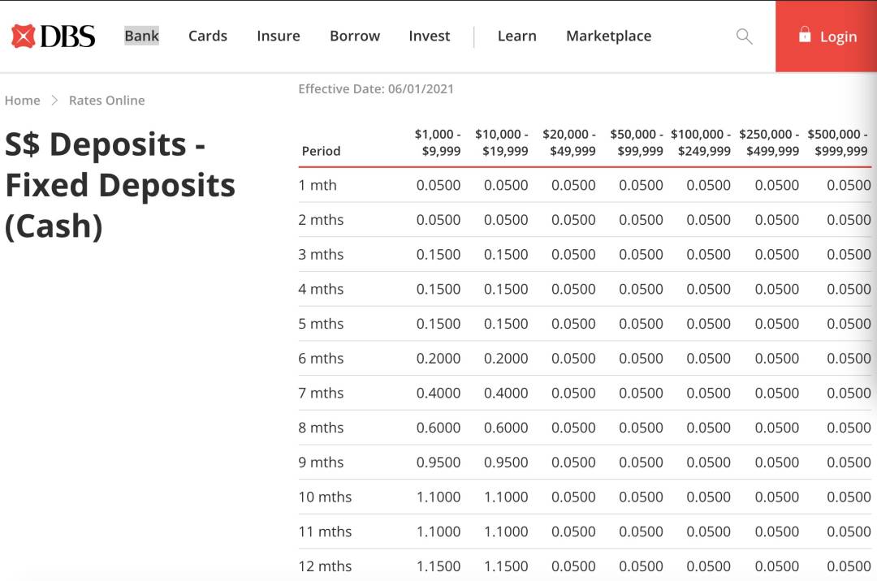The width and height of the screenshot is (877, 581).
Task: Click the $500,000 - $999,999 column header
Action: pyautogui.click(x=837, y=142)
